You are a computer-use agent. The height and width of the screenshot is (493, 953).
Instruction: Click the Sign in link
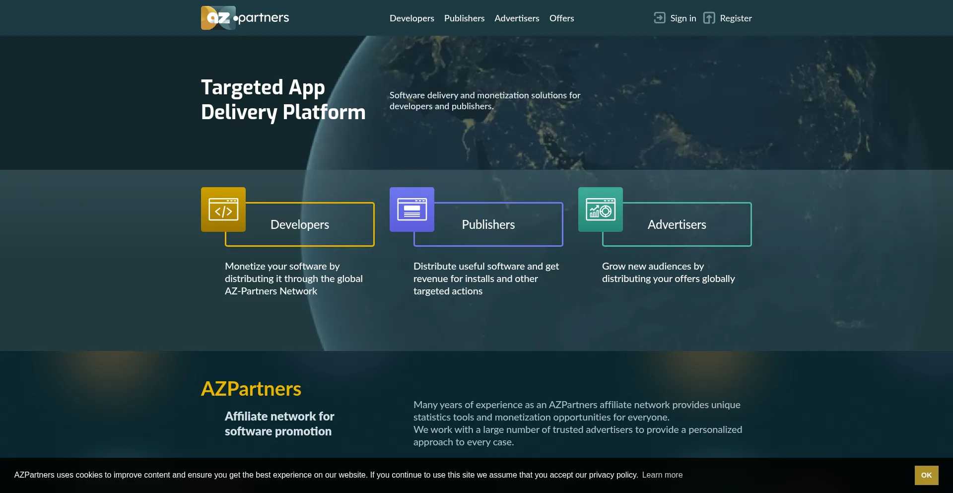click(683, 18)
